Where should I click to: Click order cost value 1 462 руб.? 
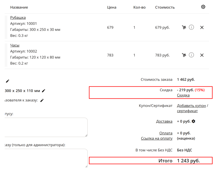[186, 79]
